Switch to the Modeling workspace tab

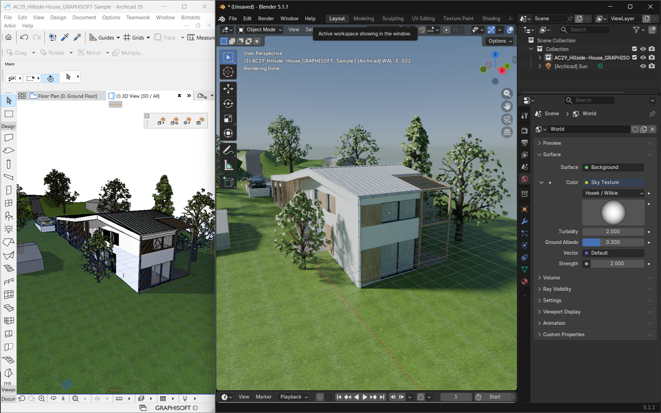click(363, 18)
